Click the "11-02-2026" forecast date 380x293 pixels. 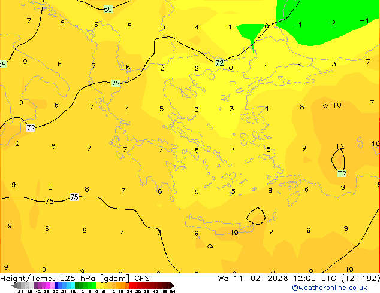coord(261,279)
